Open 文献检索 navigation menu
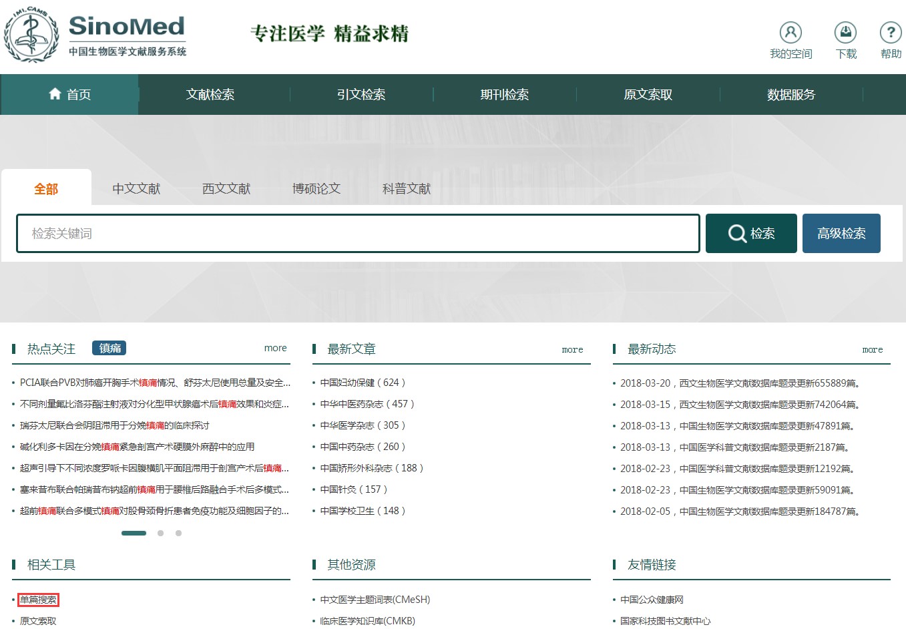This screenshot has width=906, height=629. pyautogui.click(x=210, y=95)
